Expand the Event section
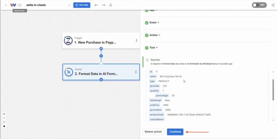277x139 pixels. point(154,23)
